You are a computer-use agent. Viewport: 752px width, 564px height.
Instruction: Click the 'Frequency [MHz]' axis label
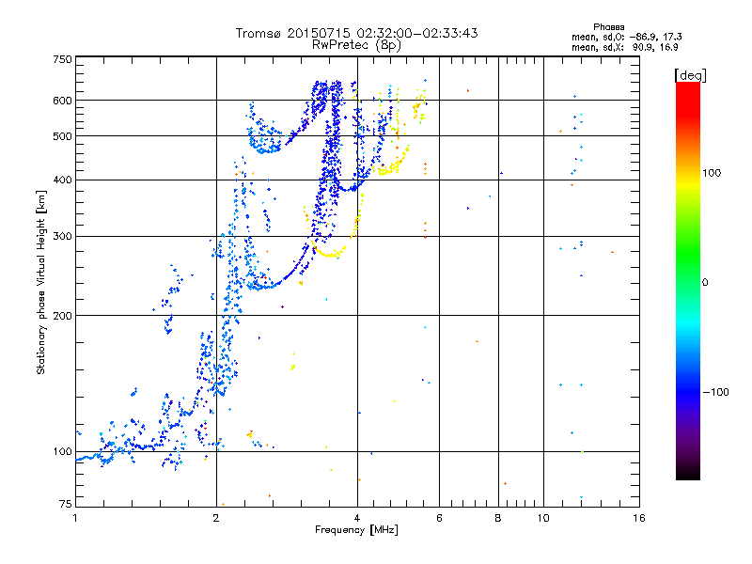pos(356,530)
